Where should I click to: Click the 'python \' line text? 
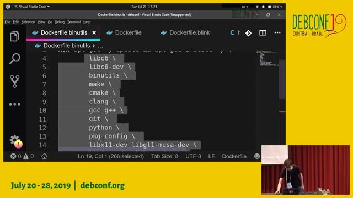tap(104, 128)
